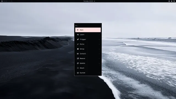Expand the Apps submenu chevron
This screenshot has height=99, width=176.
(99, 30)
